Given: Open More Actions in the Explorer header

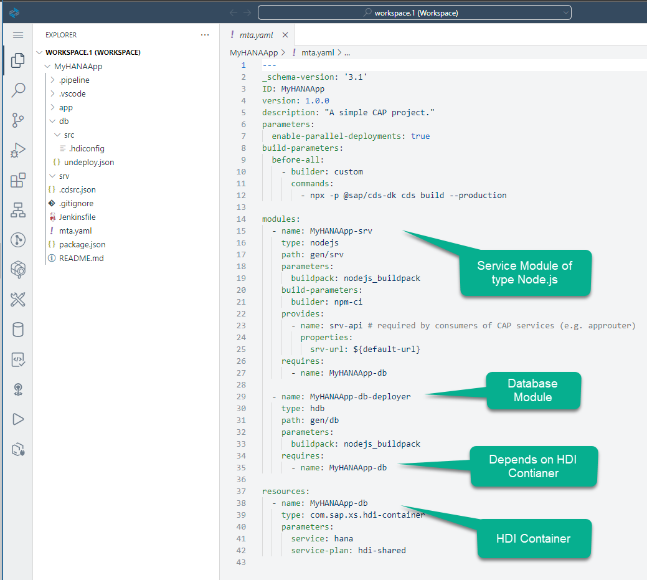Looking at the screenshot, I should 205,35.
